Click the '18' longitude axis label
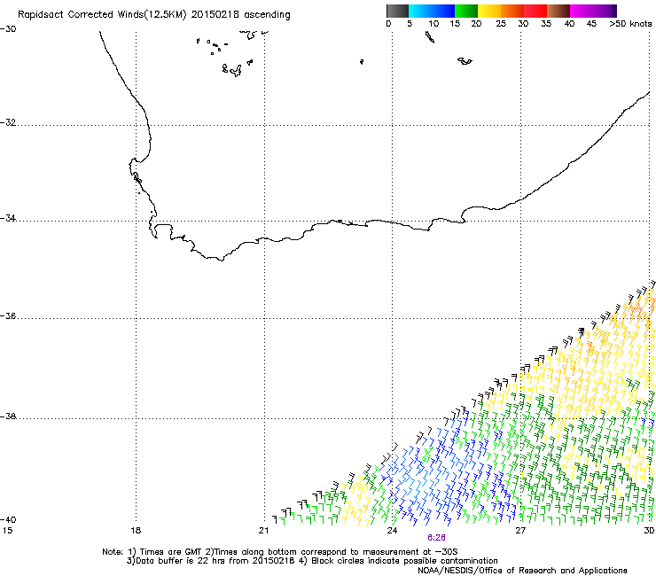 (136, 531)
